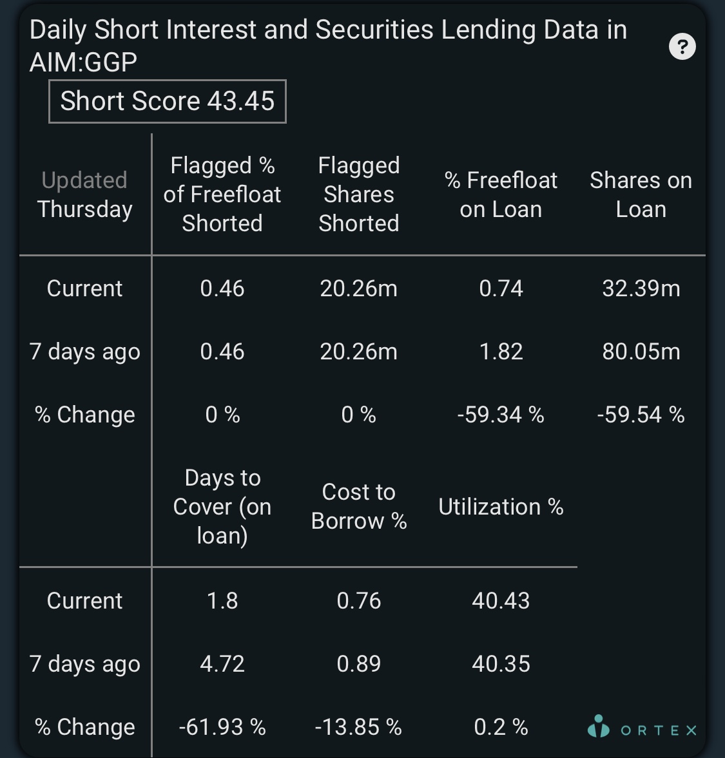The image size is (725, 758).
Task: Select the Utilization % column header
Action: (501, 507)
